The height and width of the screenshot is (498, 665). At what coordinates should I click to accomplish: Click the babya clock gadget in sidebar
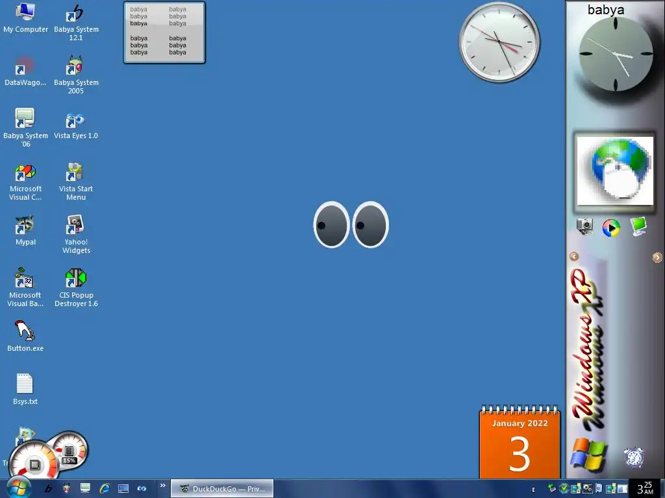614,54
